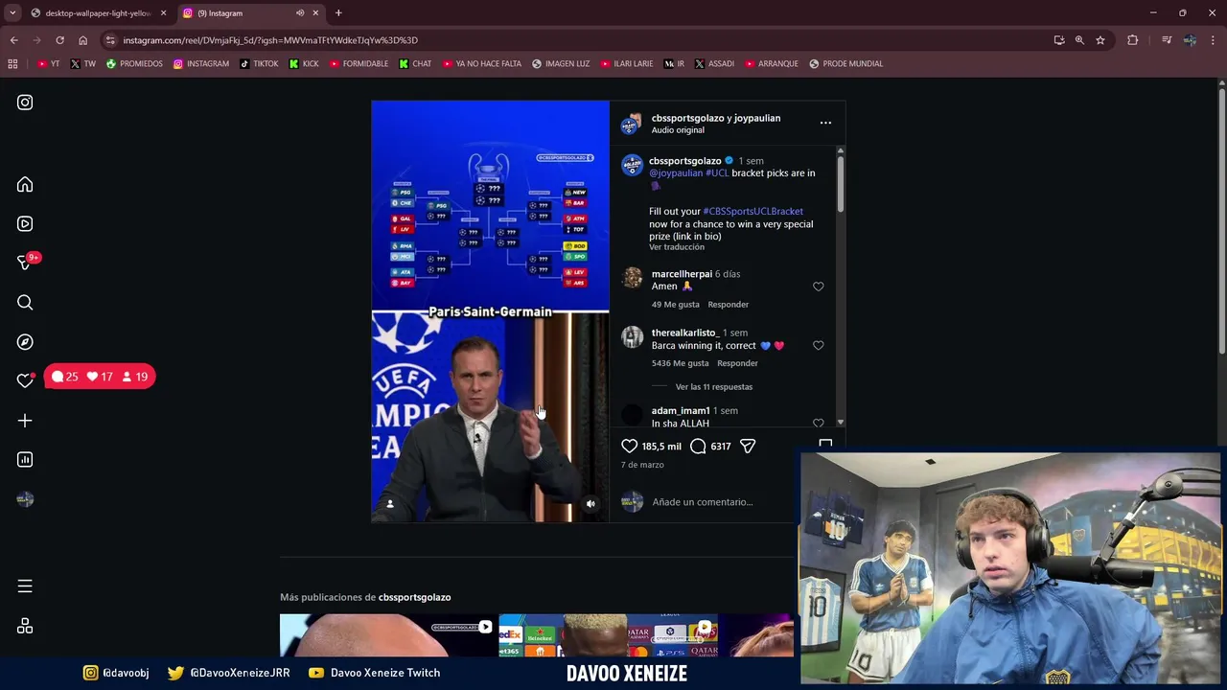Like therealkarlisto_'s comment
The height and width of the screenshot is (690, 1227).
(818, 345)
